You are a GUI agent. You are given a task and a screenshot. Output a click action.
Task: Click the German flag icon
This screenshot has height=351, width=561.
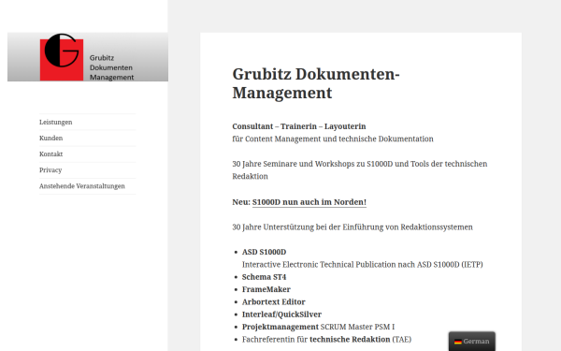point(458,342)
